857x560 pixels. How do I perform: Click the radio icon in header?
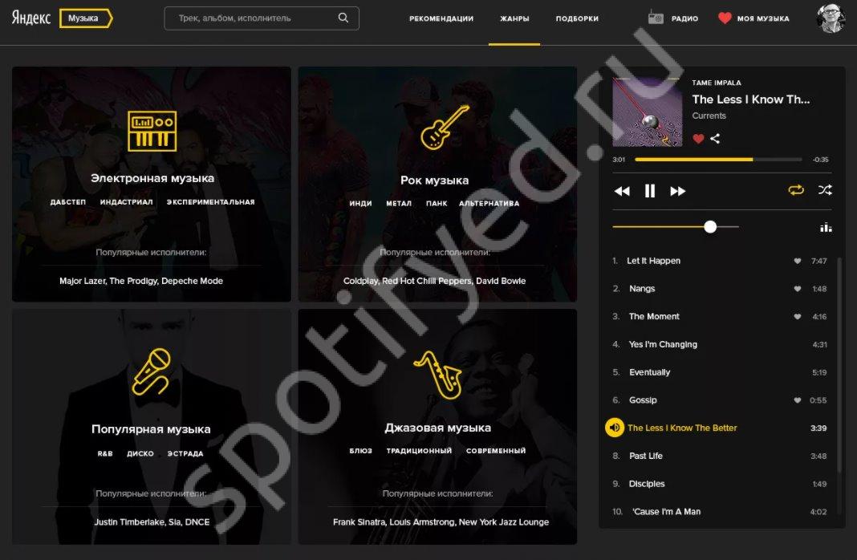[656, 18]
